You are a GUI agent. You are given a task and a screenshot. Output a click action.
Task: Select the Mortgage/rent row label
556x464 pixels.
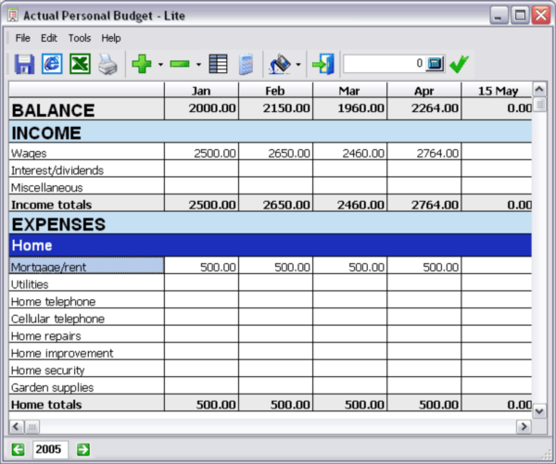click(x=86, y=266)
